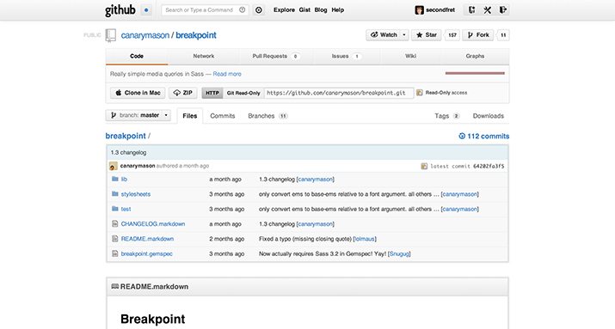The height and width of the screenshot is (329, 615).
Task: Click the latest commit hash icon
Action: 424,166
